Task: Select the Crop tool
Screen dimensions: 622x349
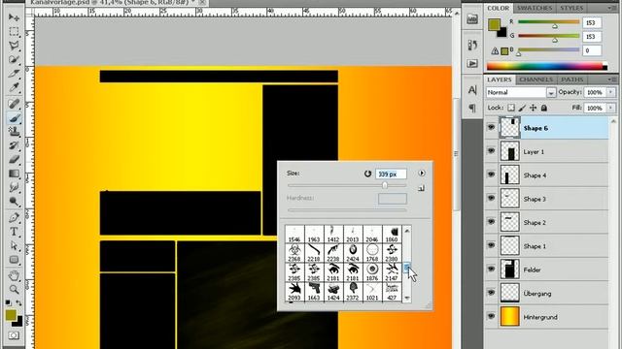Action: (14, 74)
